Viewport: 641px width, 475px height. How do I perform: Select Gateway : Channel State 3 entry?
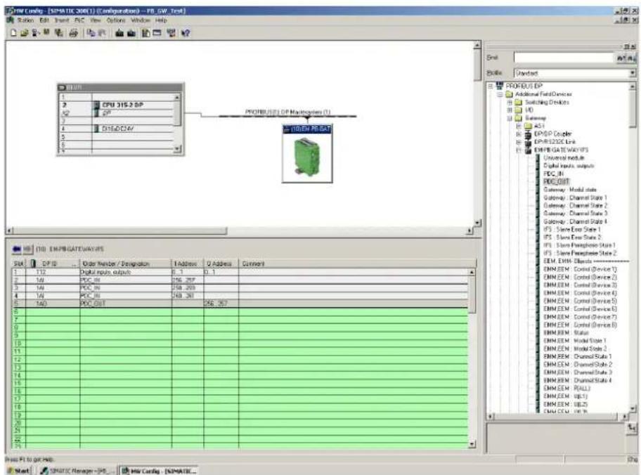[575, 214]
